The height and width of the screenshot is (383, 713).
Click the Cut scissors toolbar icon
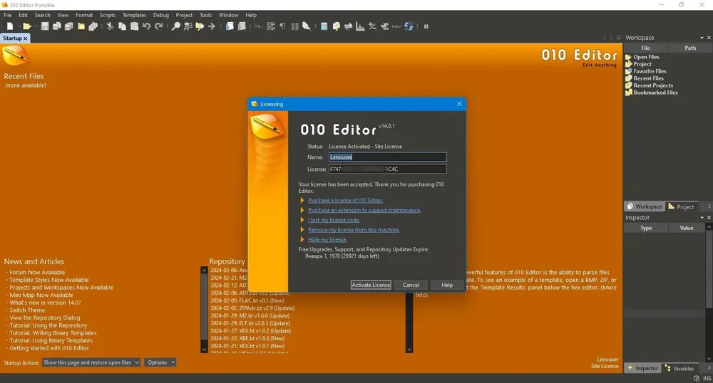click(x=110, y=26)
